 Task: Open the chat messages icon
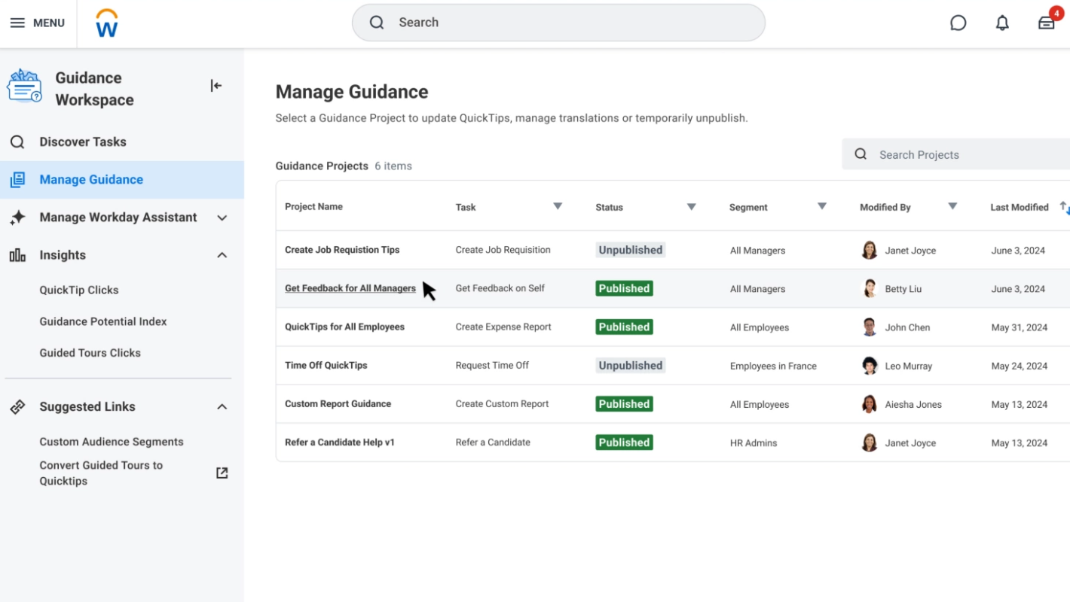(958, 23)
